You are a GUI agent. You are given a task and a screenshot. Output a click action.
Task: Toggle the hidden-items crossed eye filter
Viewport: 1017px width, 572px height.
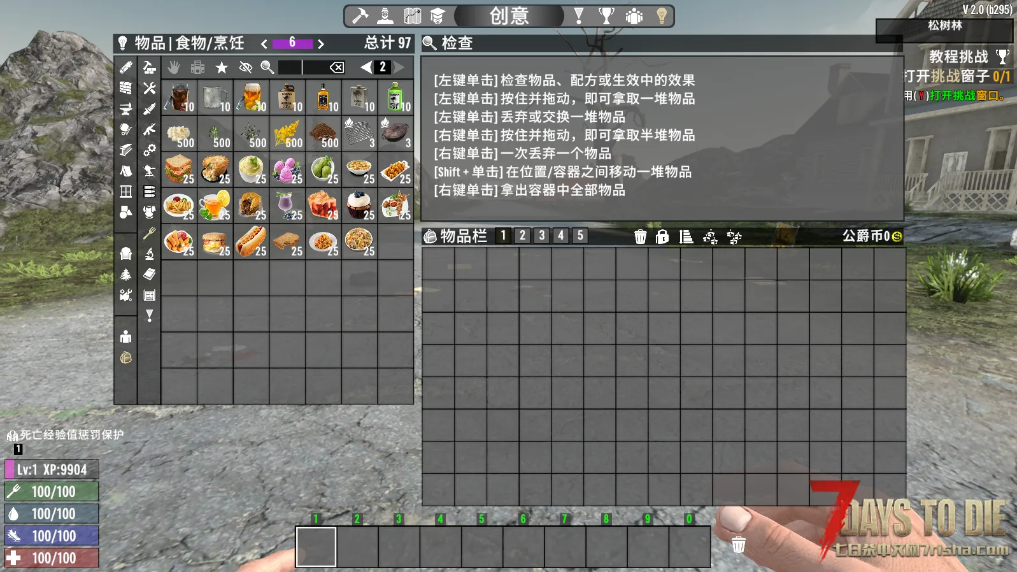click(245, 67)
